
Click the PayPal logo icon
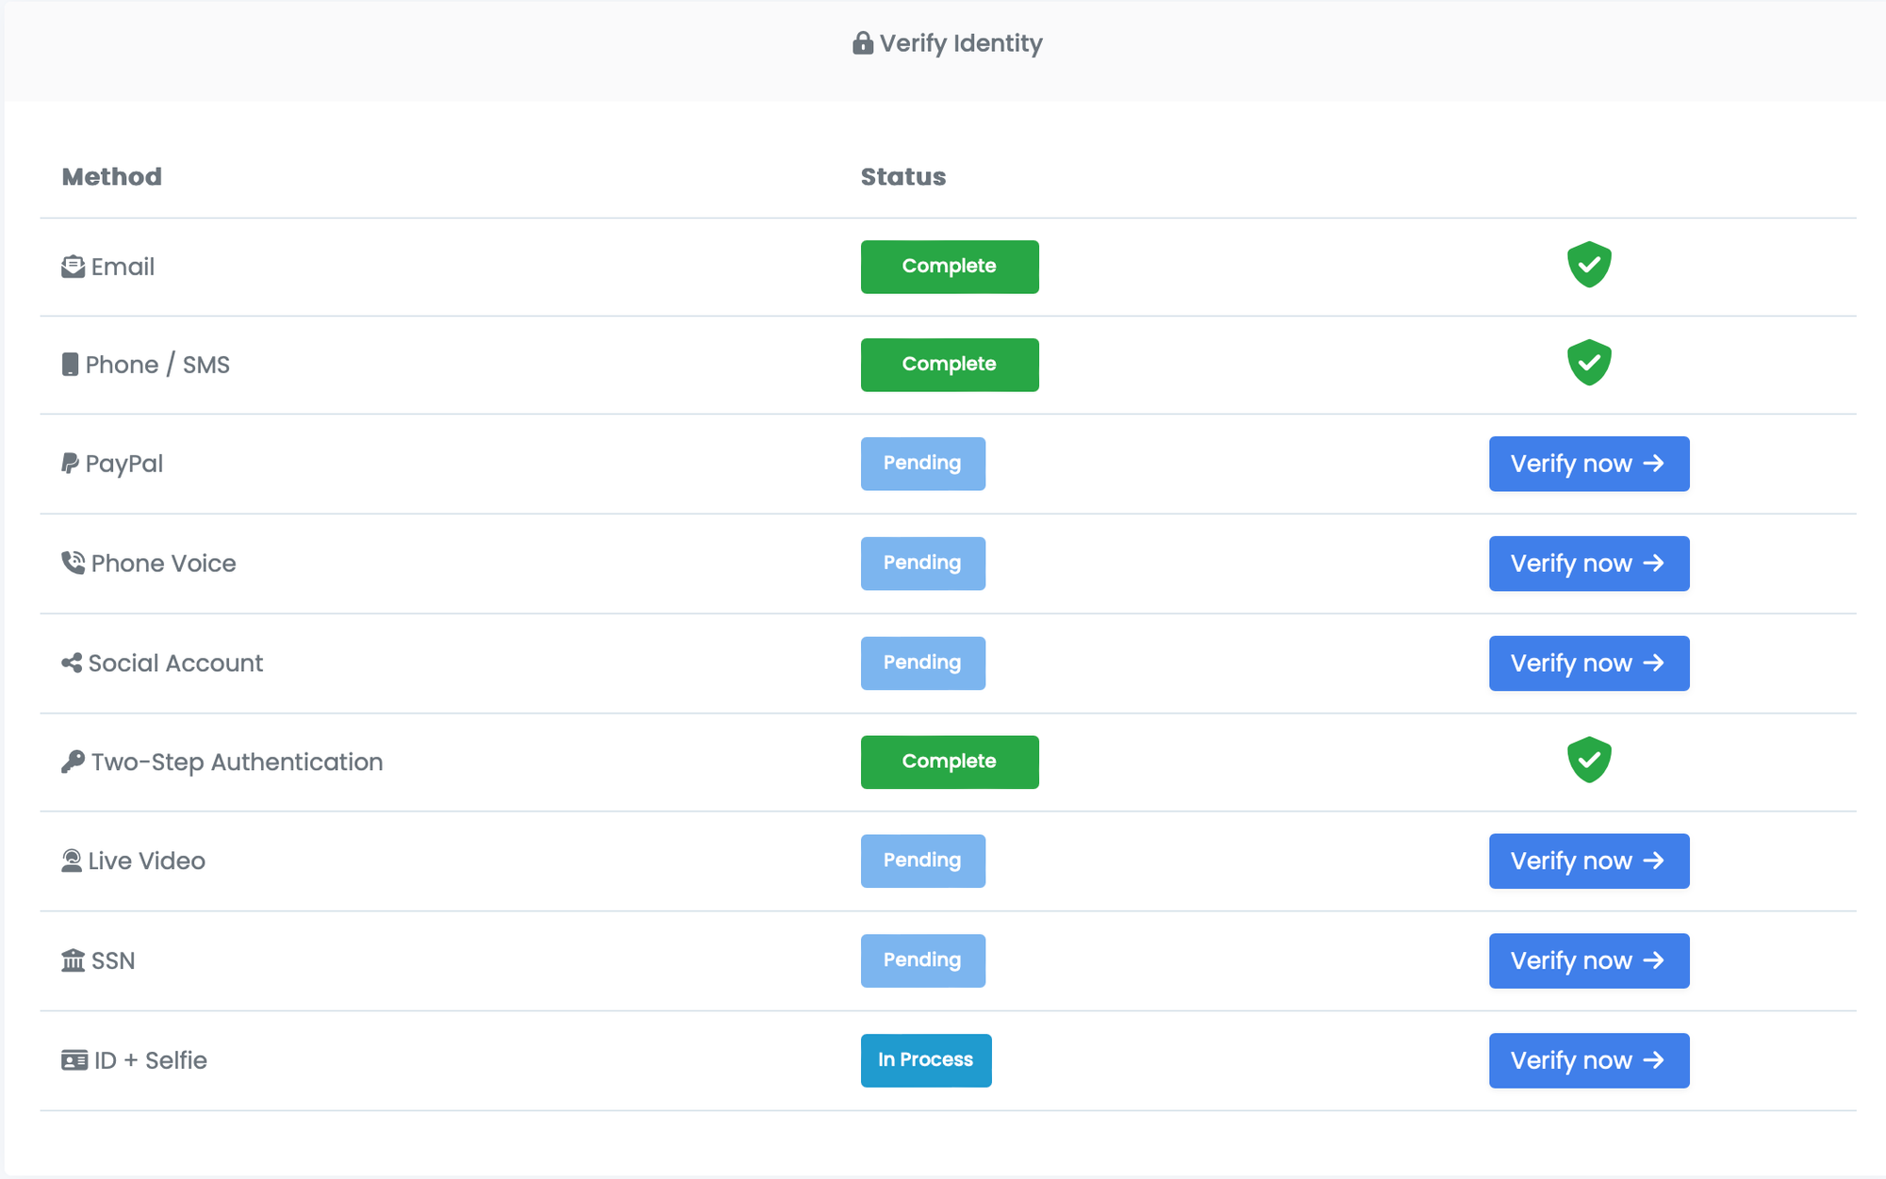(70, 464)
